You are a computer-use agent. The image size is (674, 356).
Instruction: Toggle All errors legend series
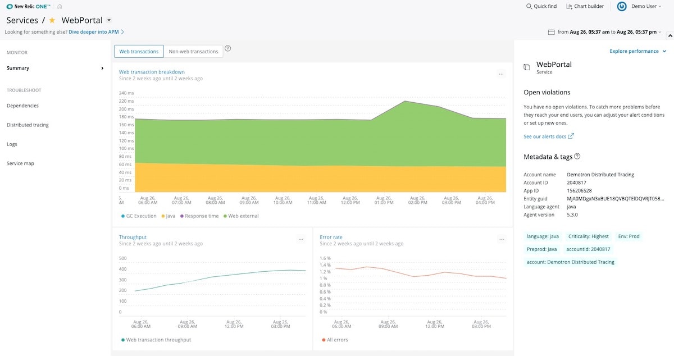point(335,340)
